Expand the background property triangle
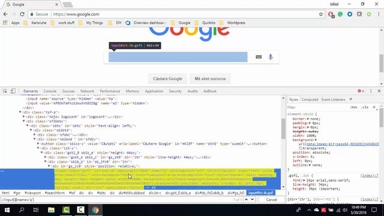Image resolution: width=384 pixels, height=216 pixels. (x=316, y=140)
